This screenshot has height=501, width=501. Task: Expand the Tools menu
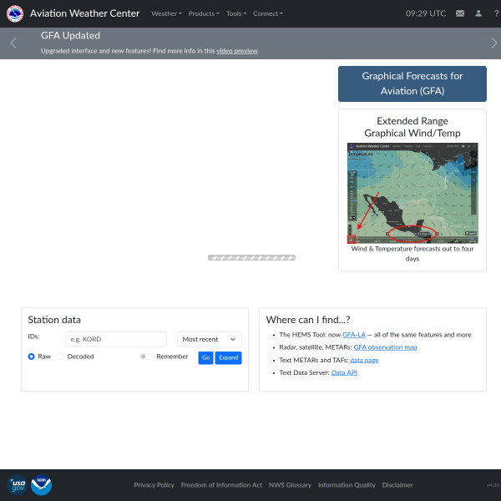[236, 13]
